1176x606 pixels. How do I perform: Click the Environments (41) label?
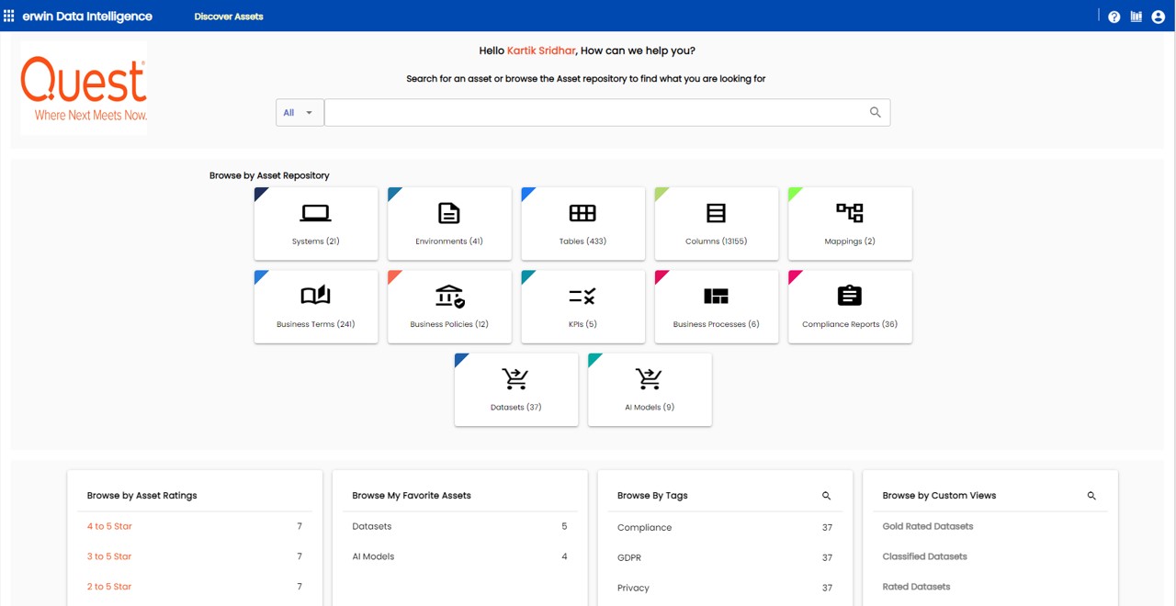[x=449, y=241]
